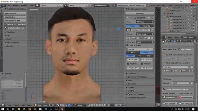The height and width of the screenshot is (111, 198).
Task: Open the Global orientation dropdown
Action: (82, 105)
